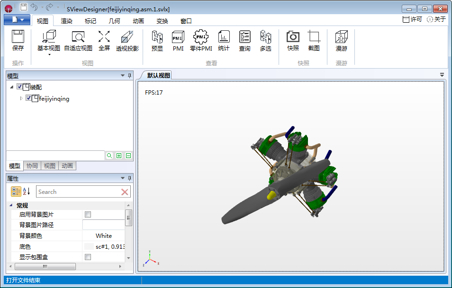The width and height of the screenshot is (452, 288).
Task: Click the undo arrow in title bar
Action: click(x=34, y=7)
